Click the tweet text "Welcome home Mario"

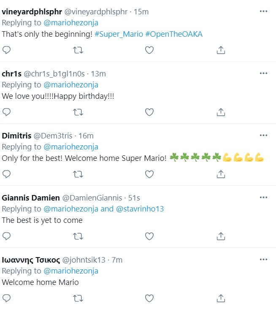[40, 282]
